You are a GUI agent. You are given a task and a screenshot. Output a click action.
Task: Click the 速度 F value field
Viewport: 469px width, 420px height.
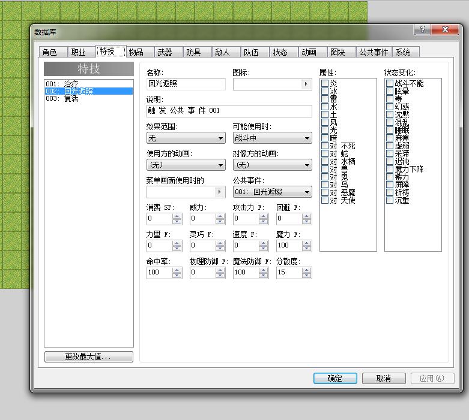coord(246,246)
